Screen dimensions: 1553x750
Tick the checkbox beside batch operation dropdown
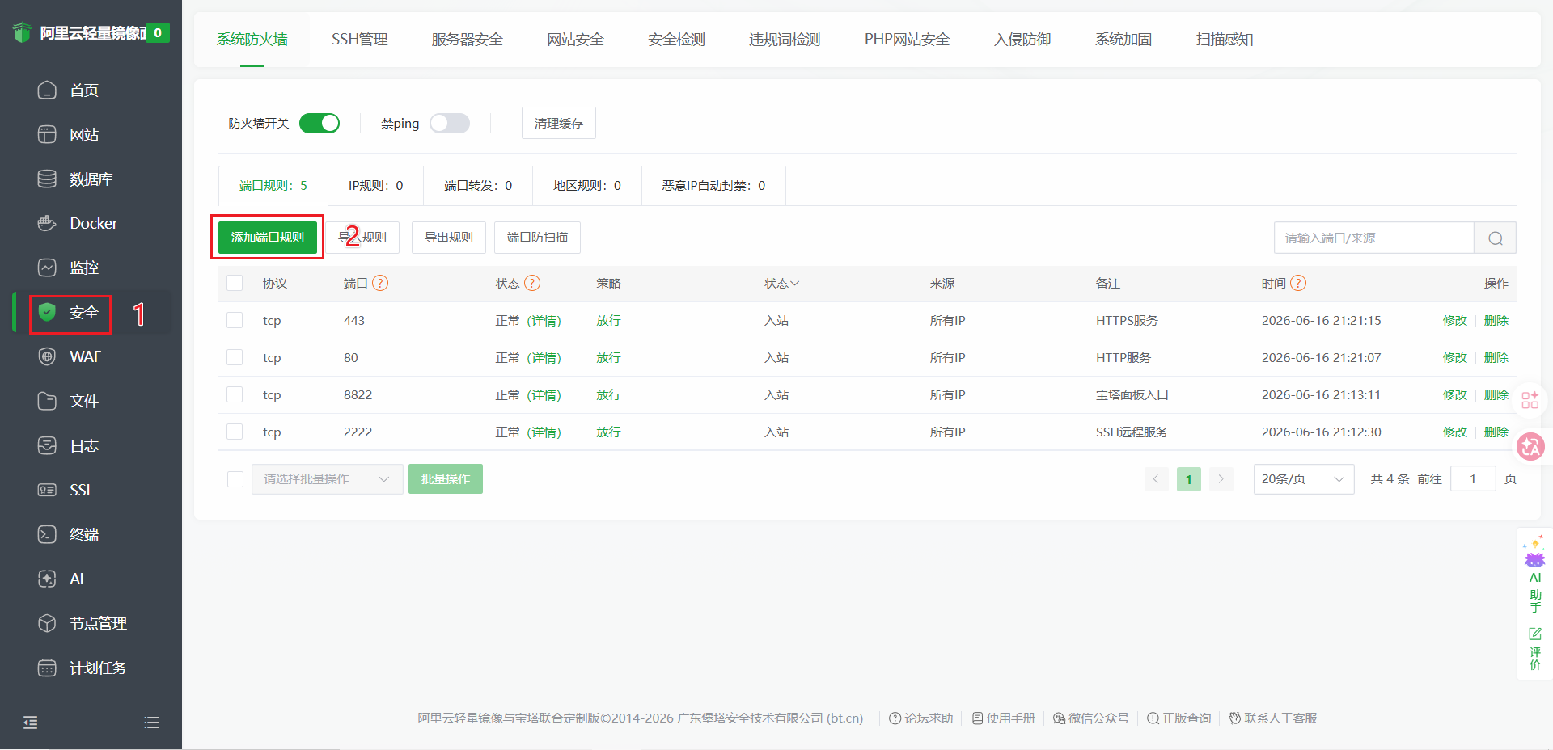tap(235, 479)
